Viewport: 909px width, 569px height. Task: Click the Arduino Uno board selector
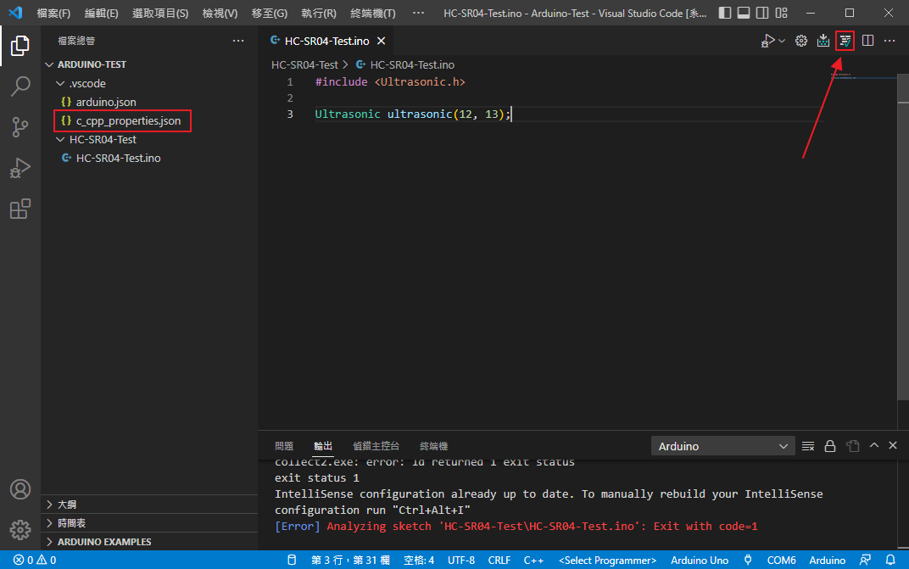point(700,561)
